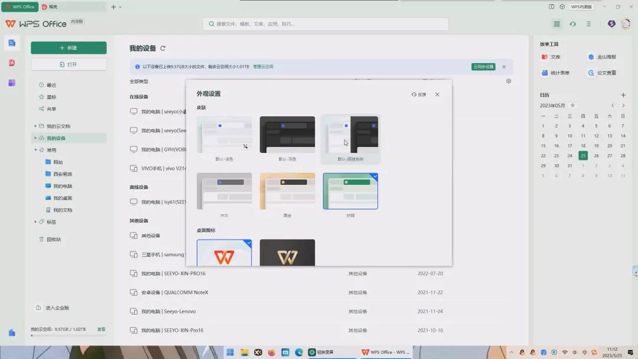Screen dimensions: 638x359
Task: Open Windows Start menu
Action: (x=230, y=352)
